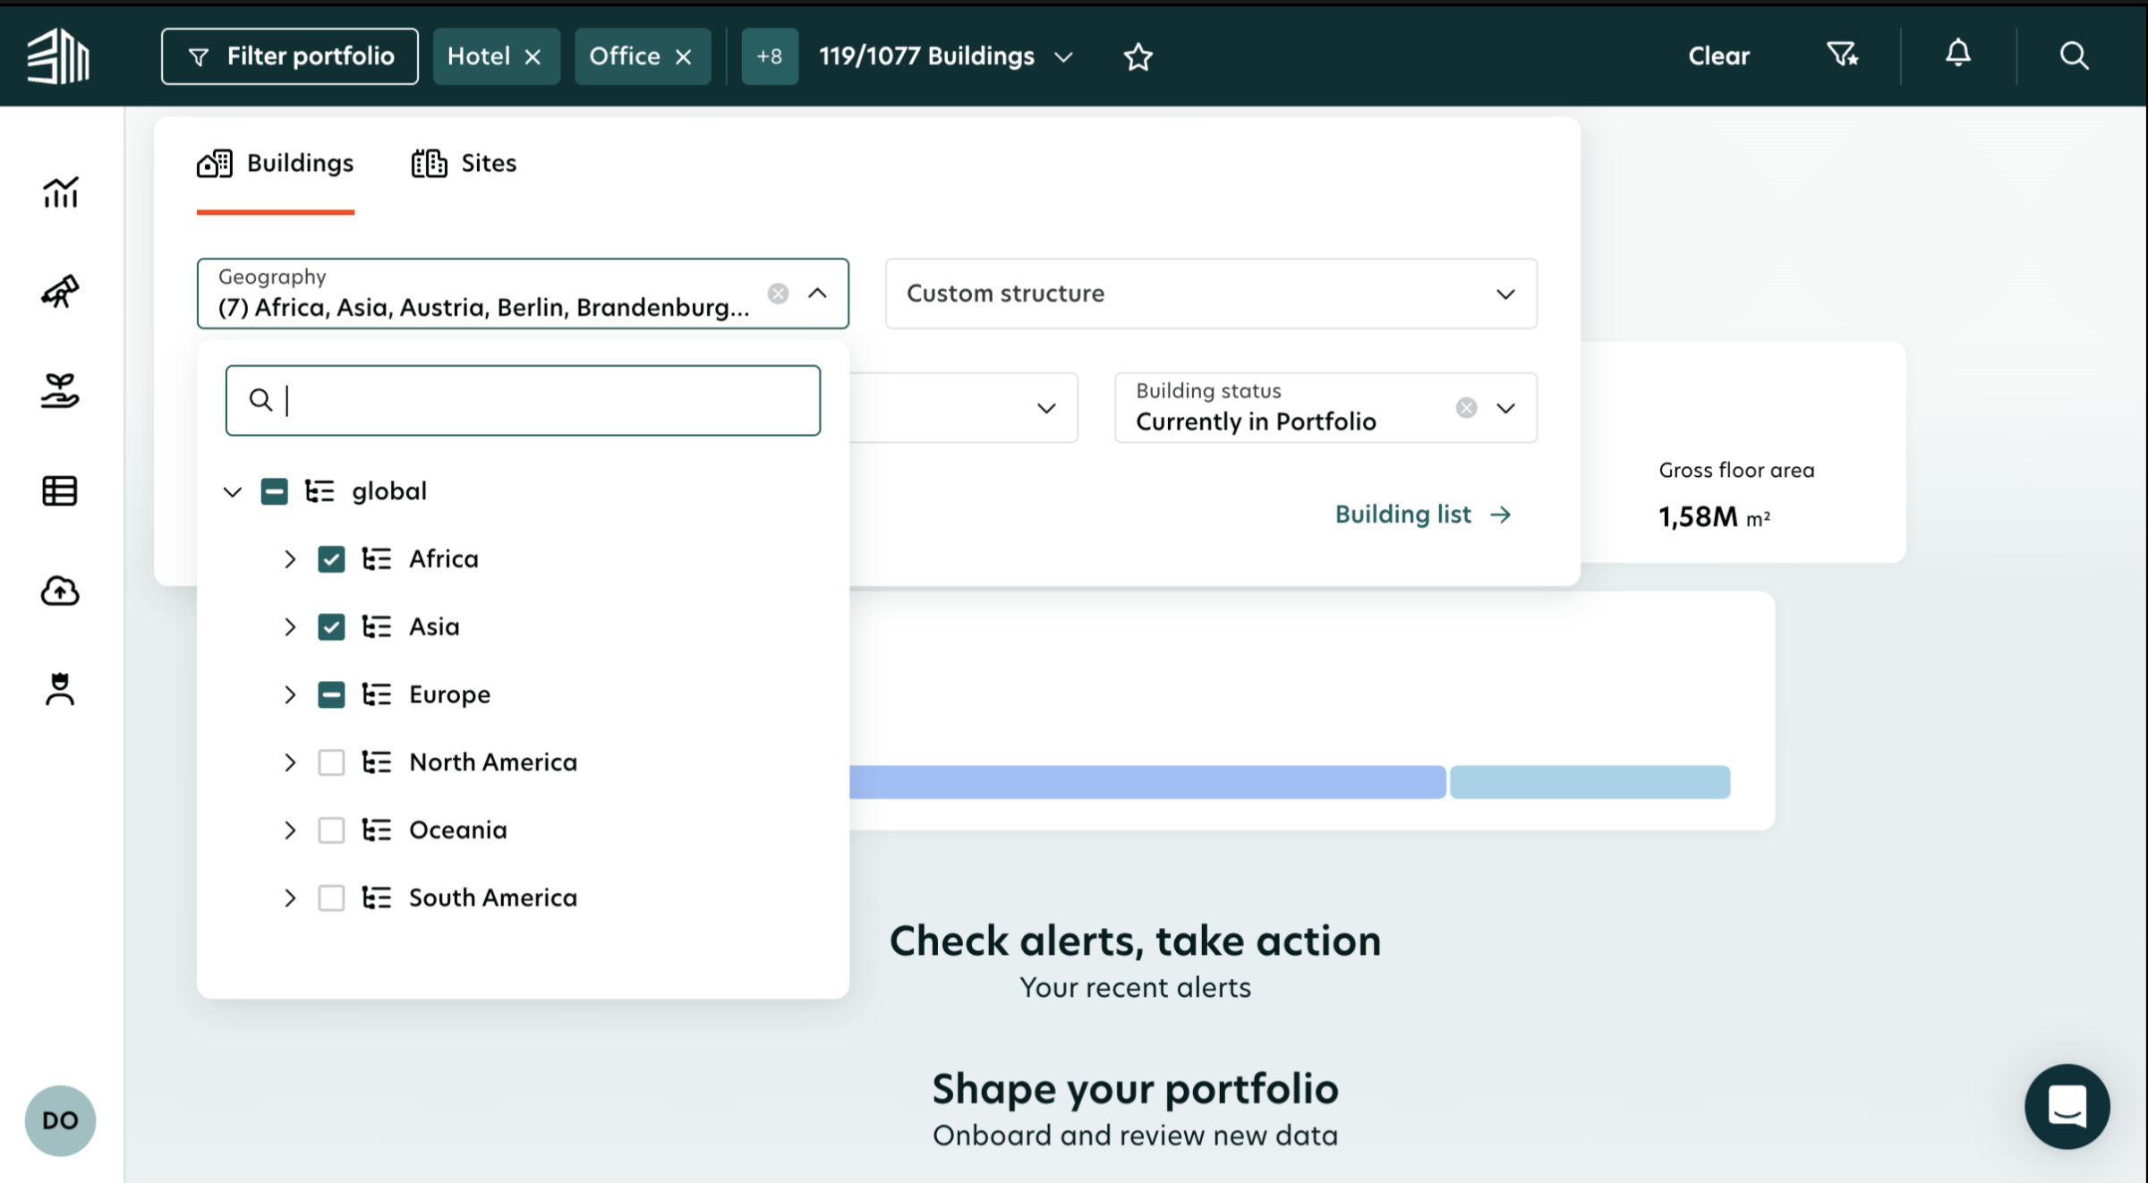Image resolution: width=2148 pixels, height=1183 pixels.
Task: Click the Shape your portfolio heading
Action: (x=1135, y=1089)
